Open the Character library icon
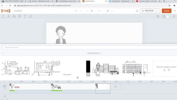This screenshot has height=100, width=177. [9, 16]
